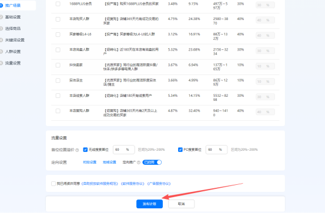The image size is (325, 213).
Task: Tick the 我已阅读并同意 agreement checkbox
Action: (x=53, y=184)
